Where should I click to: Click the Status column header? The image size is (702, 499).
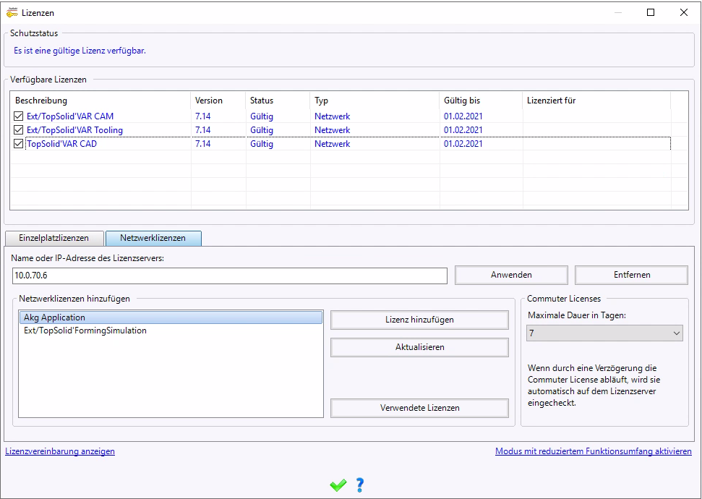(278, 101)
